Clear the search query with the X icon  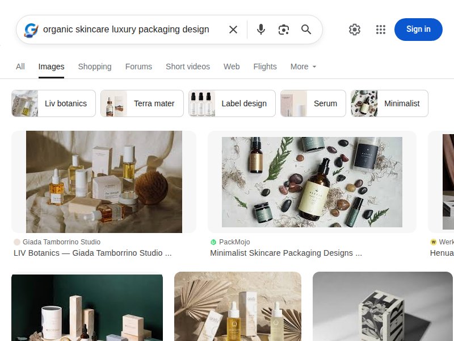233,29
